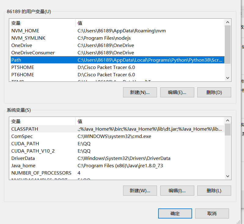Click the user variables scrollbar thumb
This screenshot has height=224, width=244.
tap(228, 45)
